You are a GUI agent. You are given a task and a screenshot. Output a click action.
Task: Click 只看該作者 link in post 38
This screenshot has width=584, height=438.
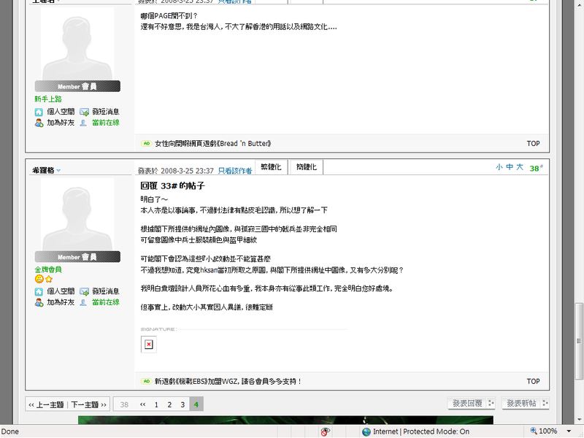[x=235, y=171]
